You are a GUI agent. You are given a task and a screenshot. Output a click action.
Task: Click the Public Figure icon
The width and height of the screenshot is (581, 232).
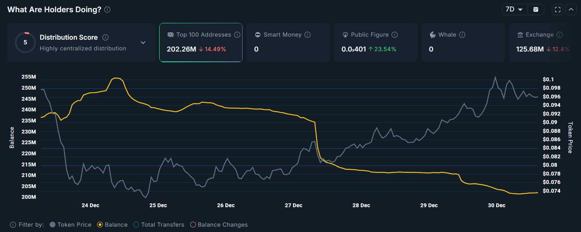point(345,34)
